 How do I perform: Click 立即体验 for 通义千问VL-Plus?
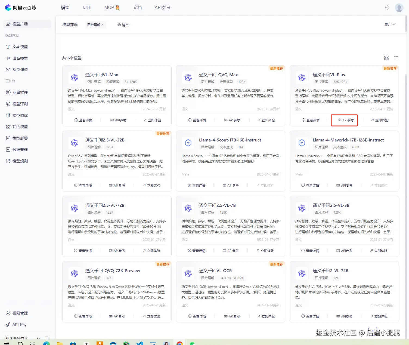[380, 120]
